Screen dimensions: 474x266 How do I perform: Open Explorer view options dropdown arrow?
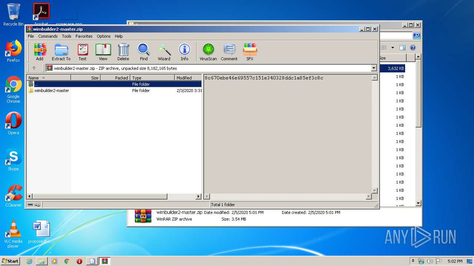(393, 48)
